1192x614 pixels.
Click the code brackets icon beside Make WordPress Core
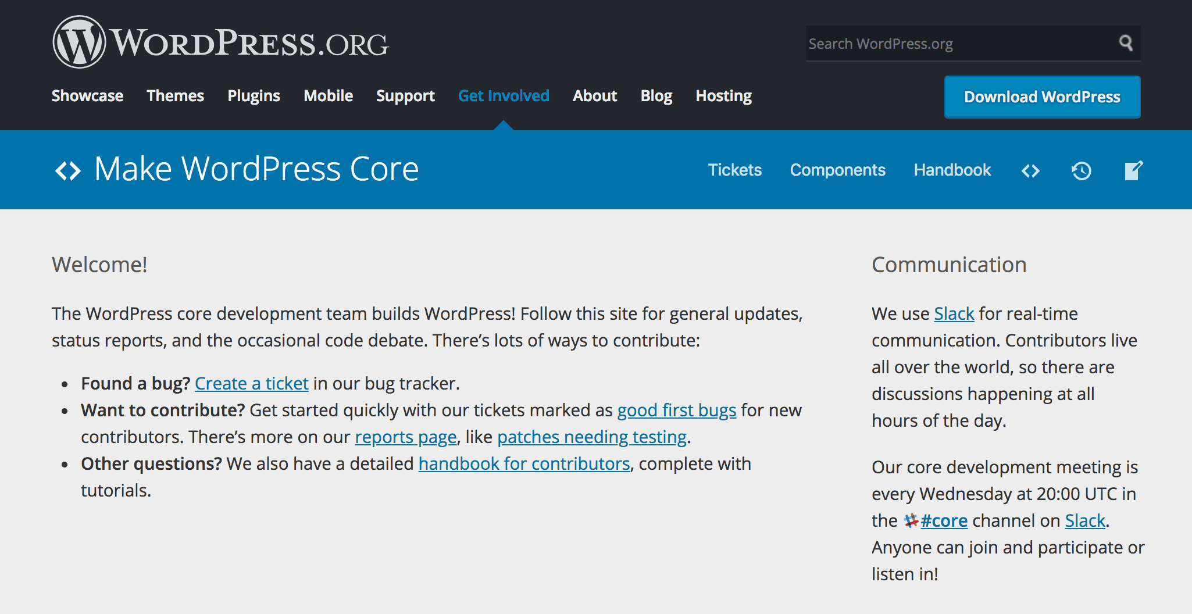pos(68,170)
